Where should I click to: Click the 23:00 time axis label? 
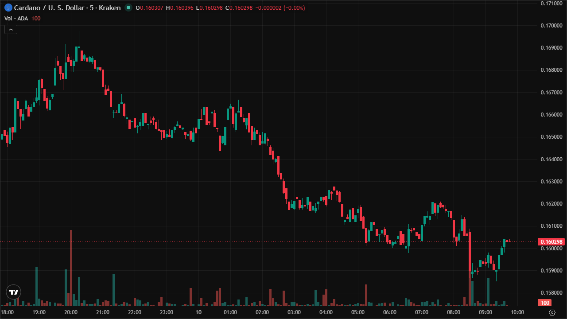[x=167, y=312]
